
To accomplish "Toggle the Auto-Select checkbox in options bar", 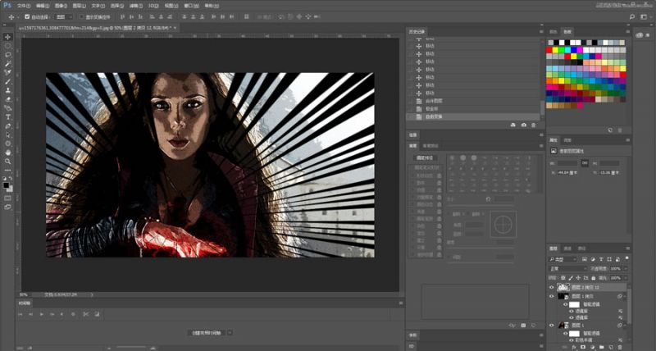I will click(27, 16).
